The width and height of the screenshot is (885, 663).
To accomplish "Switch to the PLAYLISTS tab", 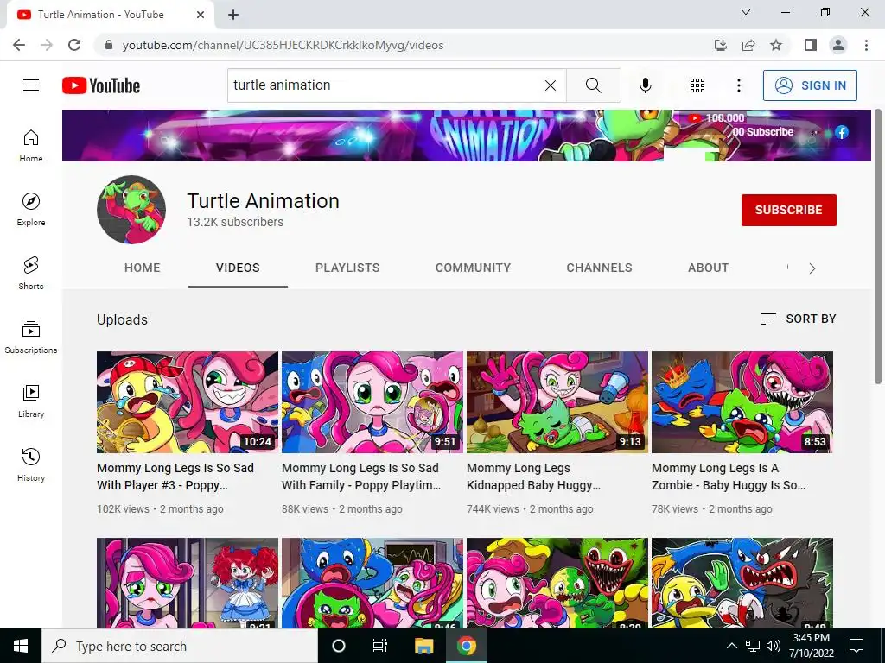I will click(347, 268).
